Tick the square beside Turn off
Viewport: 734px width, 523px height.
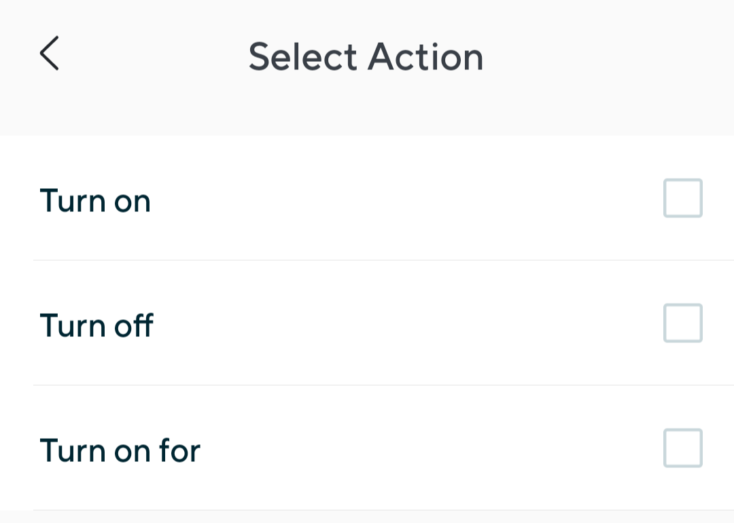[x=682, y=323]
